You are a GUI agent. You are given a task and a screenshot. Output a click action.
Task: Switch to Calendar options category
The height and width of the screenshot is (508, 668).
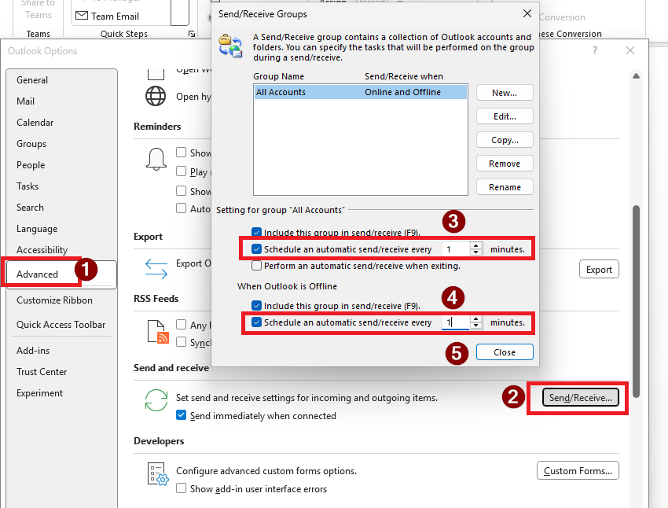pos(62,123)
